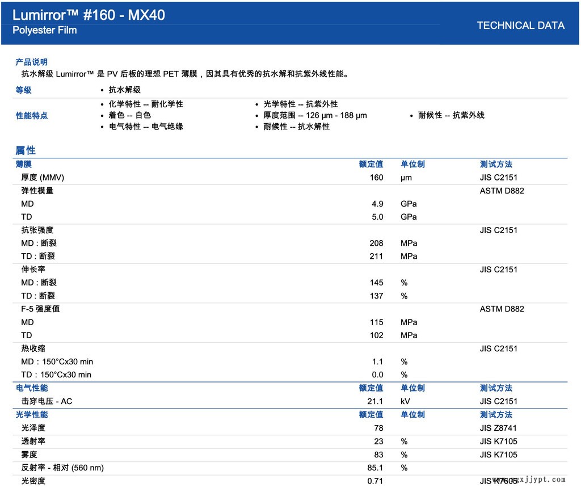Click the "JIS Z8741" test method
This screenshot has height=492, width=581.
pos(498,428)
